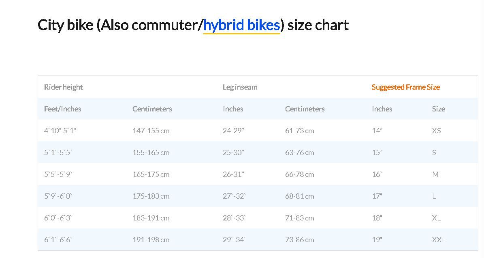Click the 25-30" leg inseam cell
484x258 pixels.
[233, 153]
